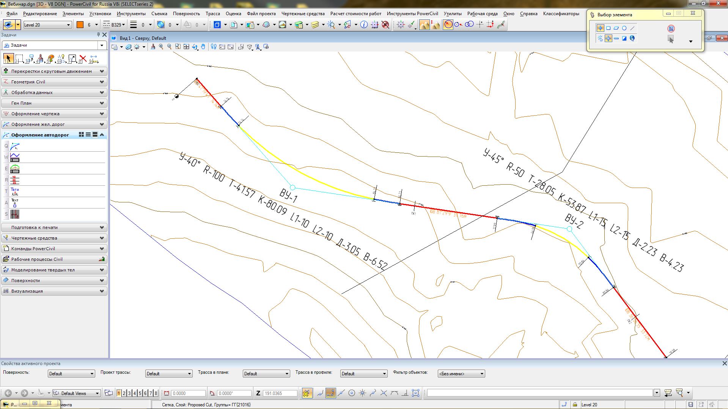Click the blue info circle icon

[x=364, y=25]
